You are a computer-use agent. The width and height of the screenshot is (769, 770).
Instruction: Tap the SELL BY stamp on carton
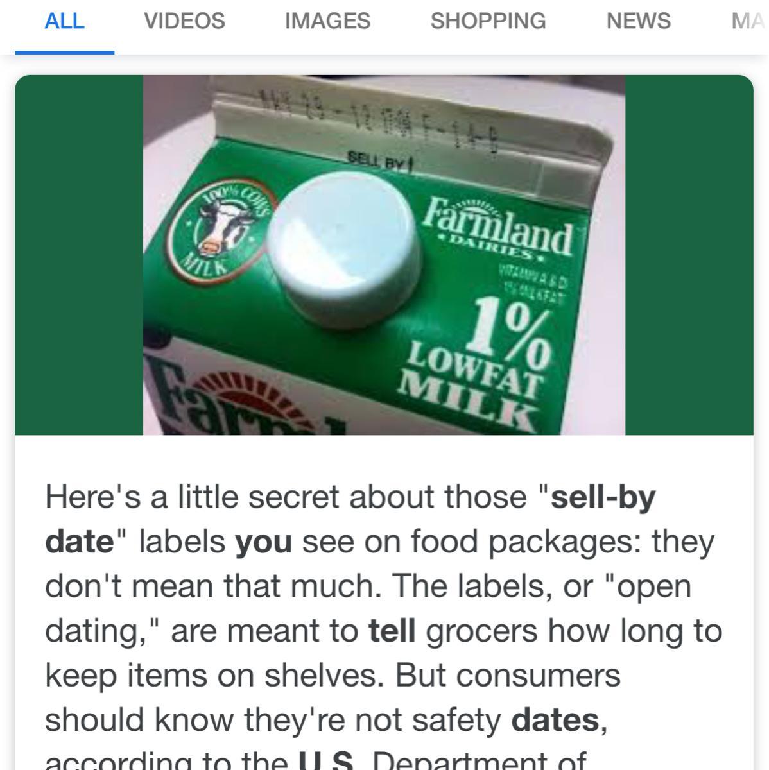[379, 158]
